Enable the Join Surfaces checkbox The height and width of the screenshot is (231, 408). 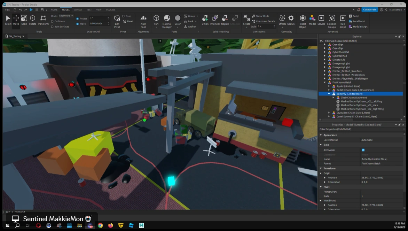52,26
